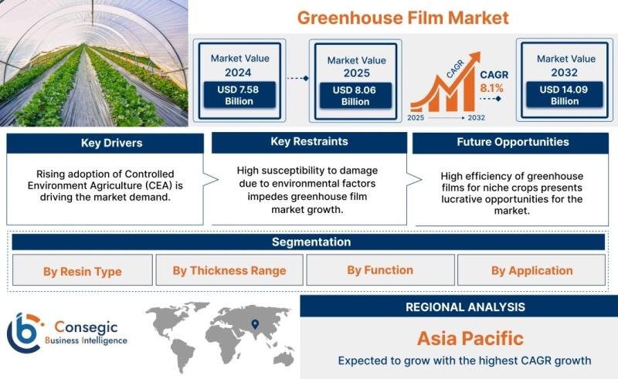Click the CAGR 8.1% figure
This screenshot has width=618, height=379.
pos(494,81)
